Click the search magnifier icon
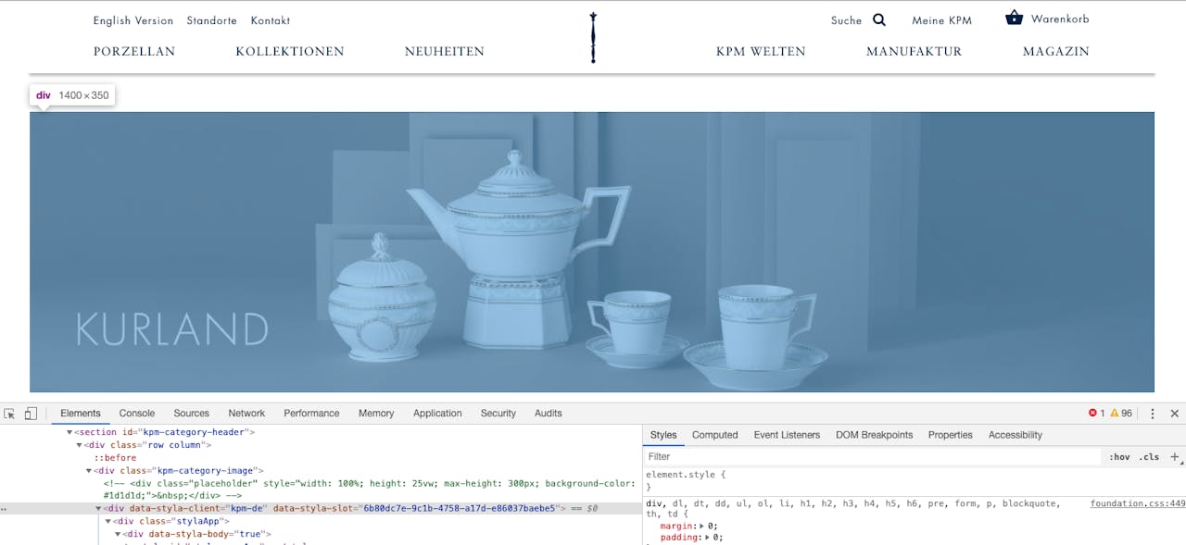This screenshot has width=1186, height=545. (x=879, y=19)
